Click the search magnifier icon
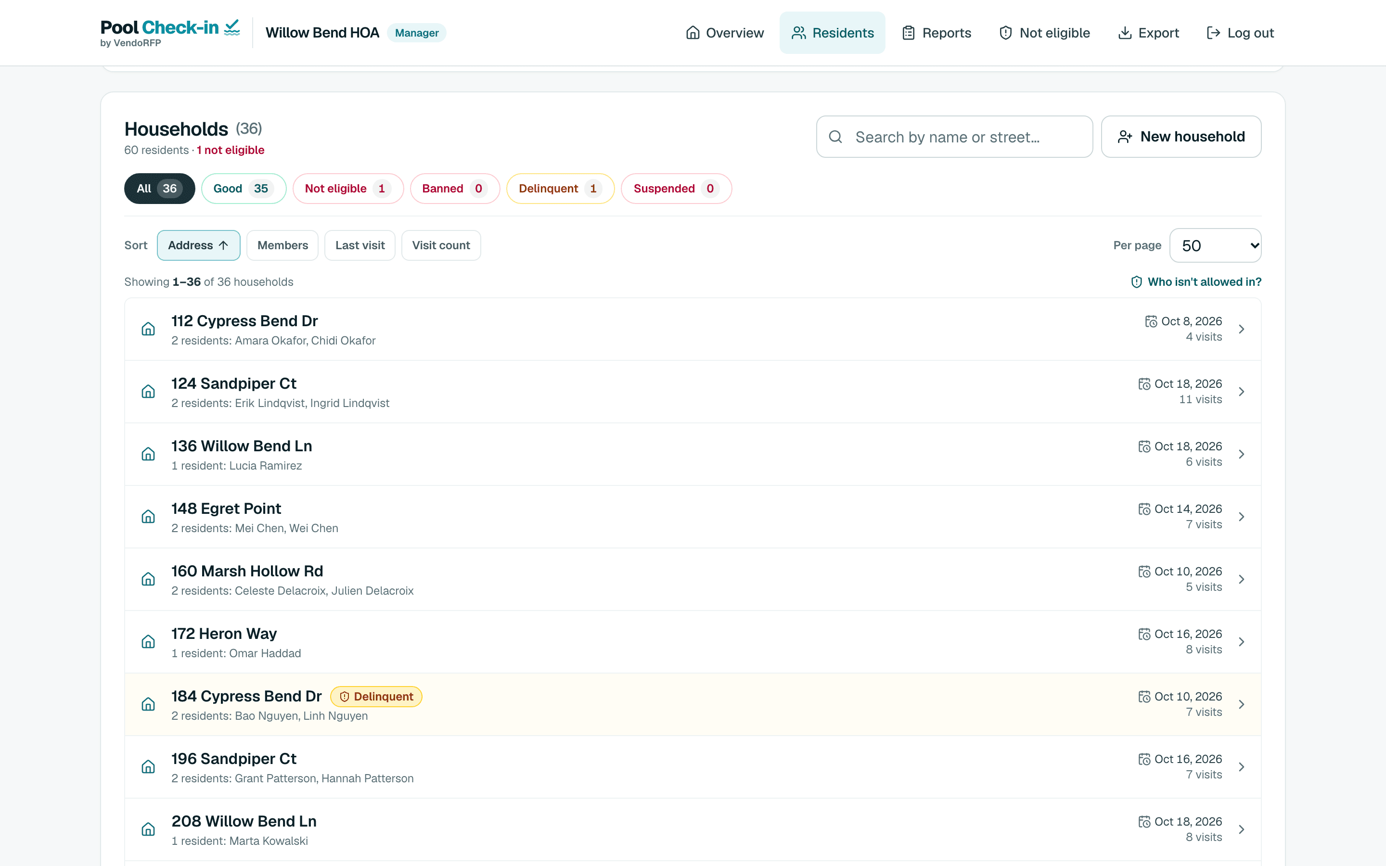Screen dimensions: 1386x866 (835, 137)
